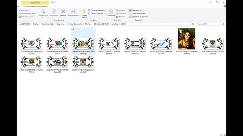Select the thumbnail with a red X banner
Image resolution: width=243 pixels, height=136 pixels.
click(x=135, y=44)
